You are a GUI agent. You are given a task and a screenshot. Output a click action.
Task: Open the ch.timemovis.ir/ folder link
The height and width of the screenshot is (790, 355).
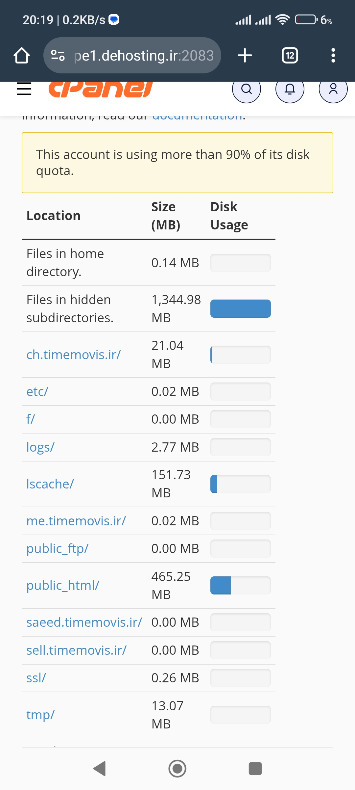pos(73,355)
